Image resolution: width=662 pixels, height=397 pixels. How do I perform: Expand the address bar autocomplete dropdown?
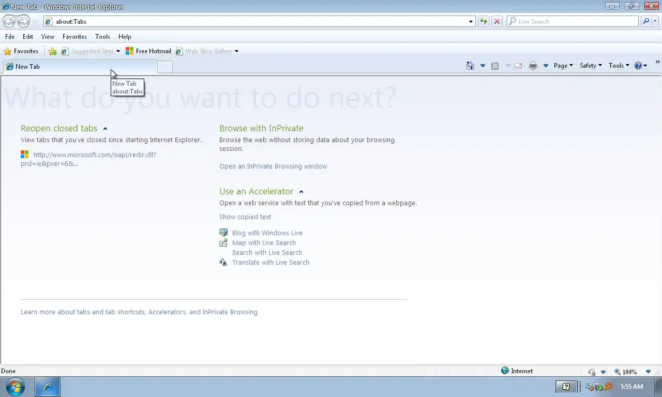click(471, 22)
